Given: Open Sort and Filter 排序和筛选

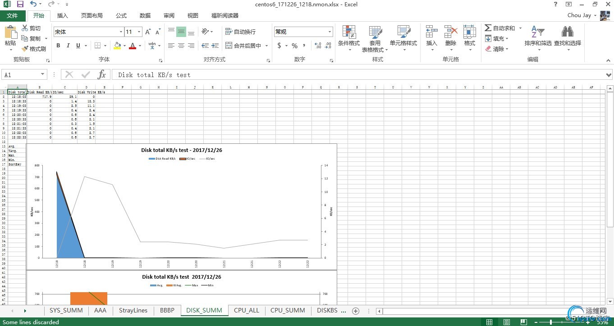Looking at the screenshot, I should [538, 38].
